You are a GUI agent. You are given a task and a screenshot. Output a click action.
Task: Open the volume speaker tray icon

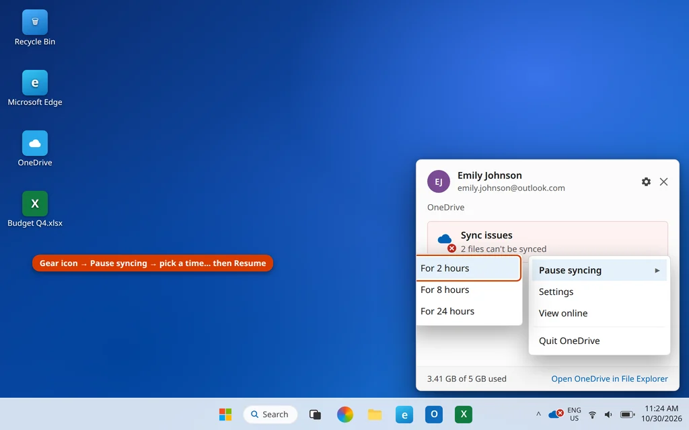click(608, 415)
